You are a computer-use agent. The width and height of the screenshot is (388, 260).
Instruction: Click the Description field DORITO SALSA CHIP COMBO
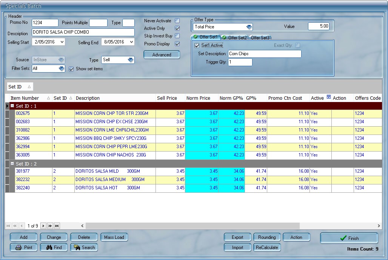(x=83, y=32)
